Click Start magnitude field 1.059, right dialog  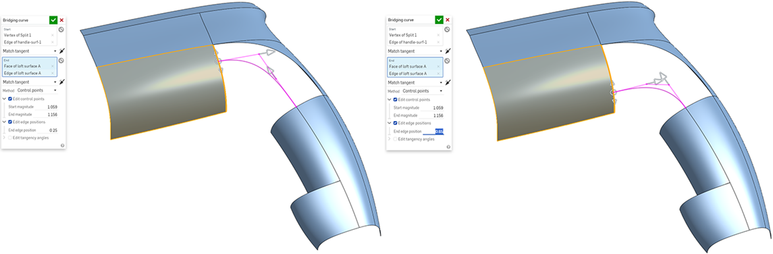[x=433, y=108]
